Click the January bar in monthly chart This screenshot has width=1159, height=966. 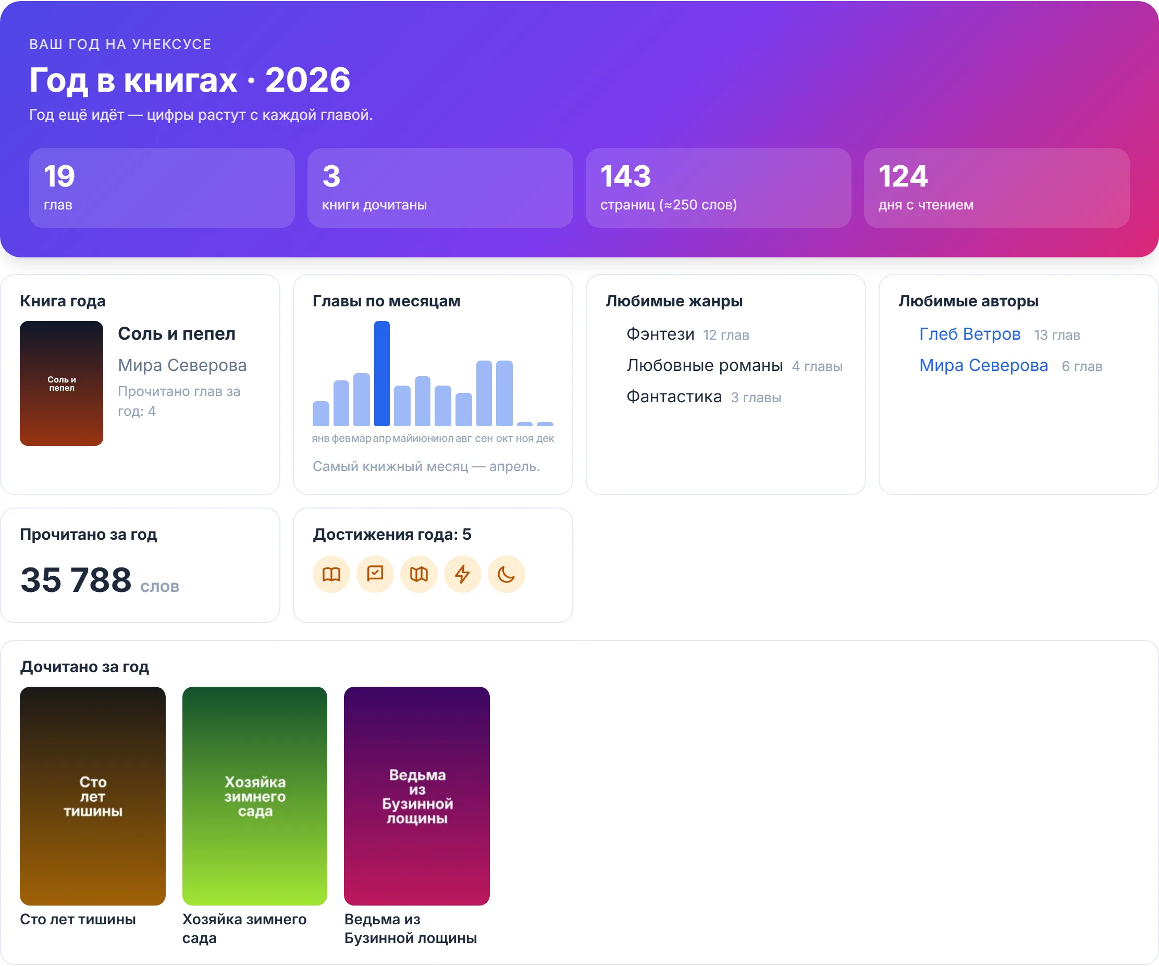pos(320,414)
